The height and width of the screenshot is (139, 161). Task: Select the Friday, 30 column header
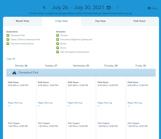141,65
